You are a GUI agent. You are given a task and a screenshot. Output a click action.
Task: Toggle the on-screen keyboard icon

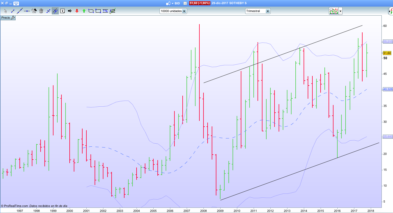[16, 3]
